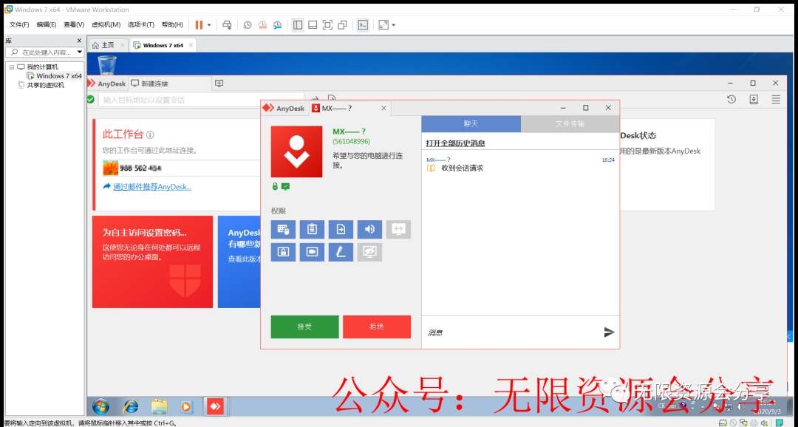Click the 输入目标地址 address field
This screenshot has width=798, height=427.
click(201, 100)
